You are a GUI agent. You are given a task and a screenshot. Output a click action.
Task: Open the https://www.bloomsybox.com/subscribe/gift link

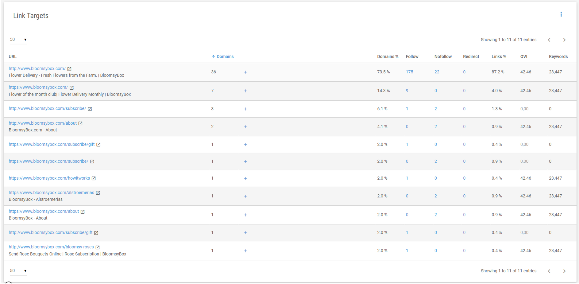coord(52,144)
